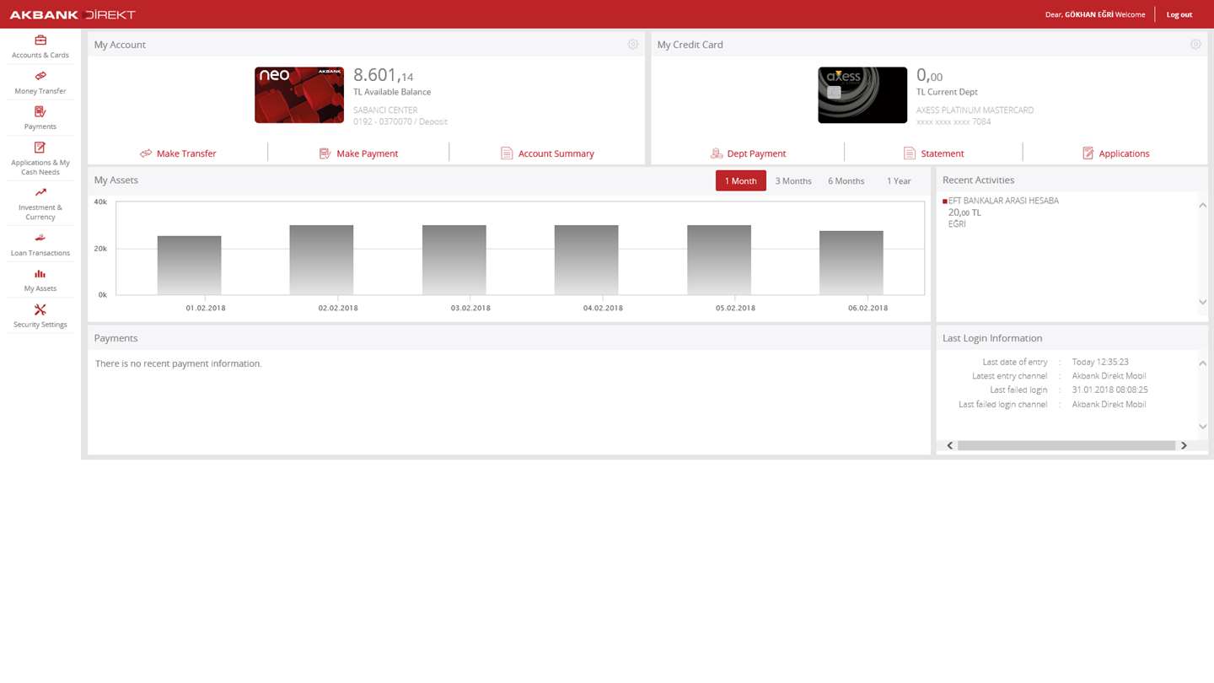Click the GÖKHAN EĞRİ welcome name
1214x683 pixels.
[1089, 14]
